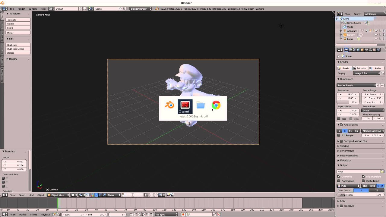Adjust the Compression 15% slider
This screenshot has width=386, height=217.
(360, 195)
